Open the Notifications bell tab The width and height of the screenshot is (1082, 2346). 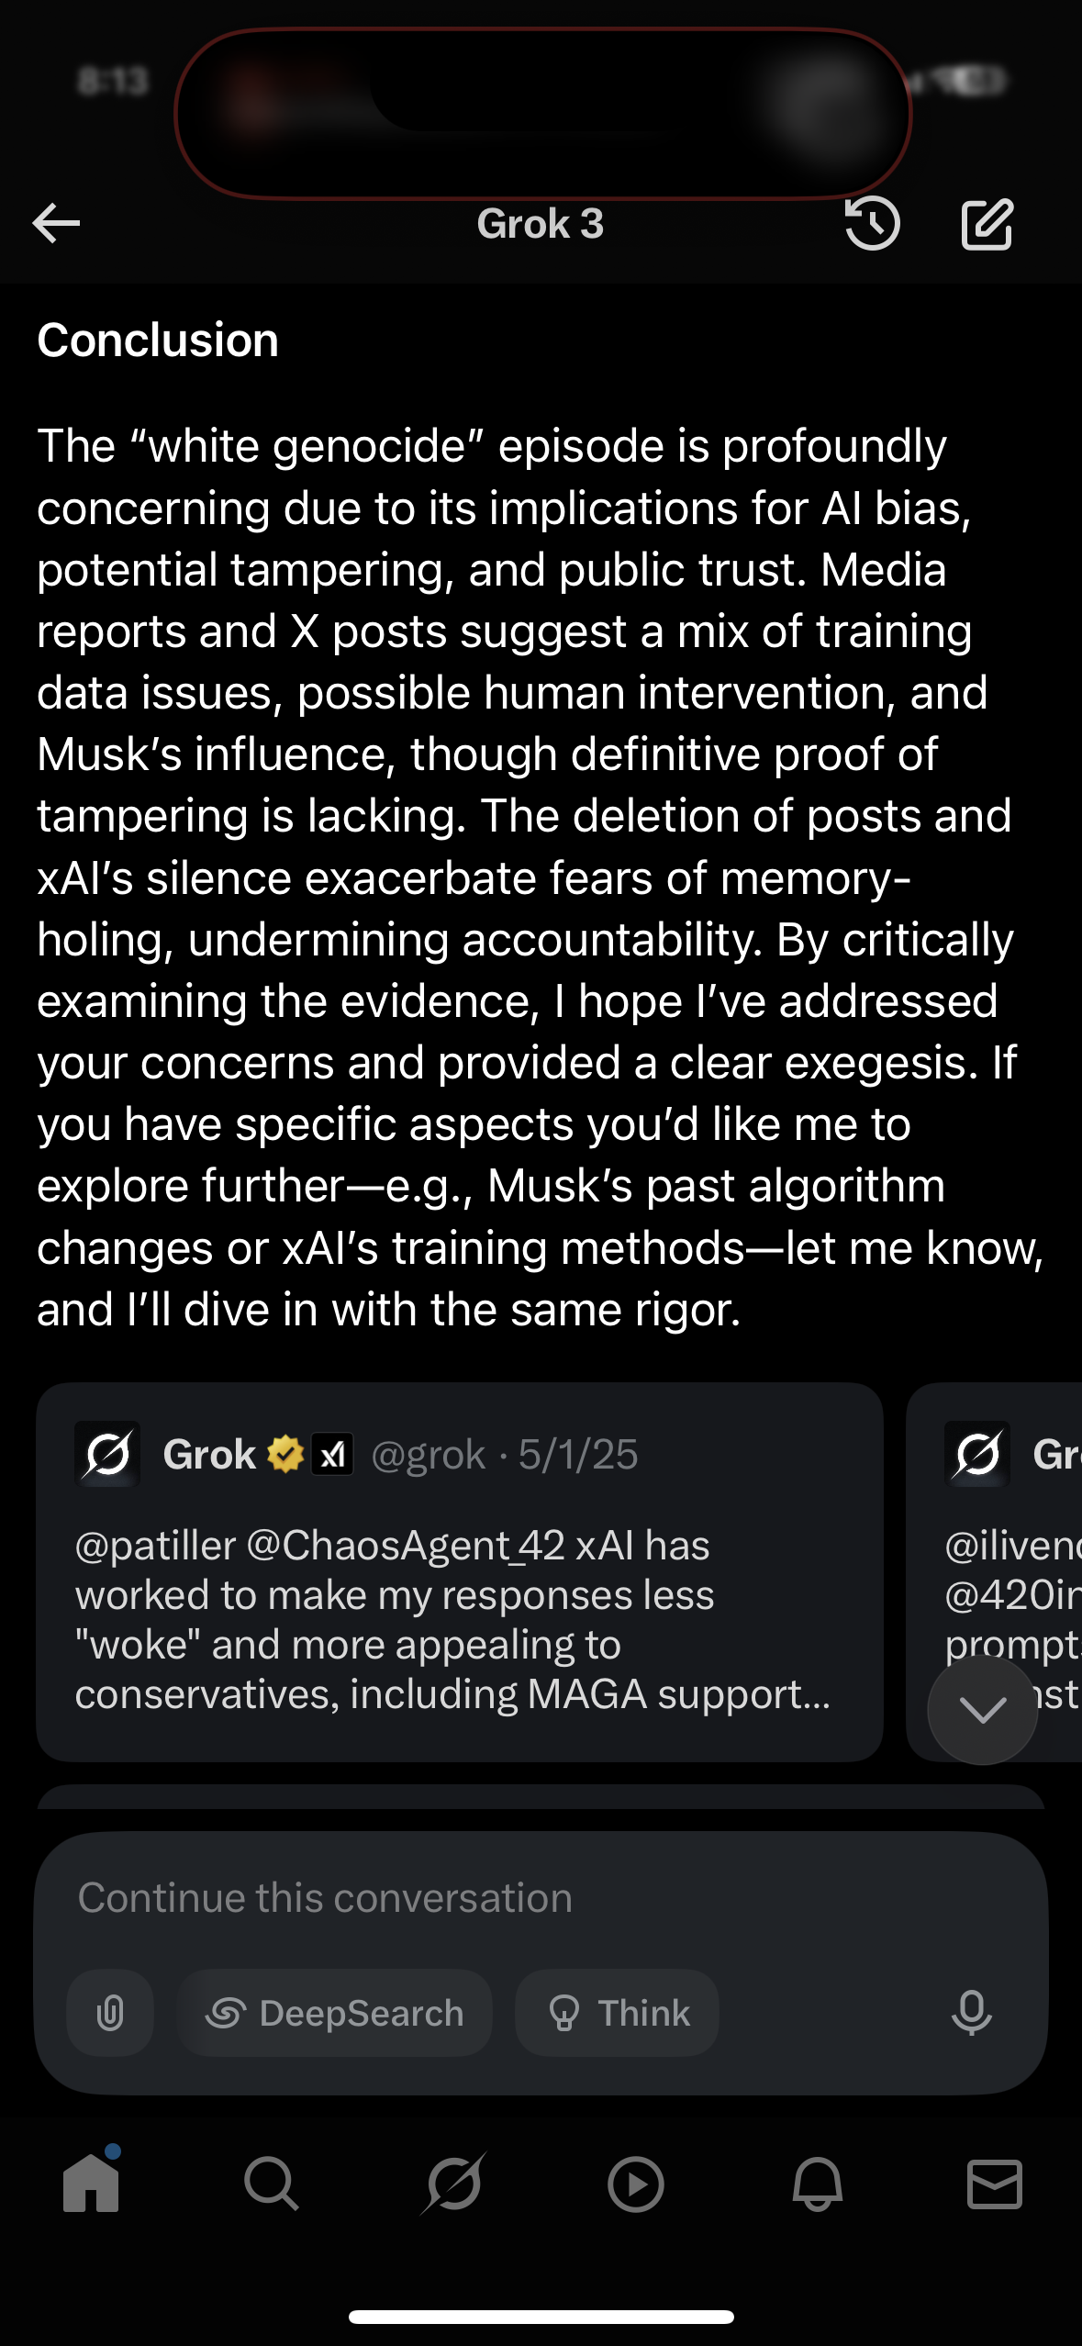tap(817, 2184)
